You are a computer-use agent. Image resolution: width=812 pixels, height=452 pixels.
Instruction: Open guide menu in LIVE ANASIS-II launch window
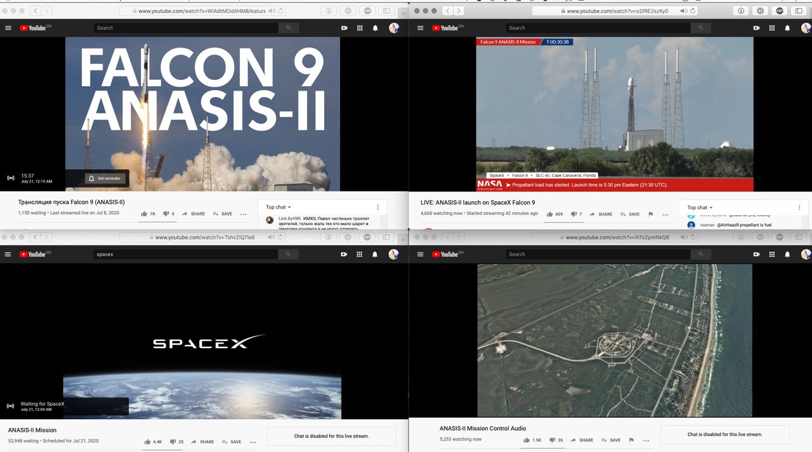(x=421, y=28)
